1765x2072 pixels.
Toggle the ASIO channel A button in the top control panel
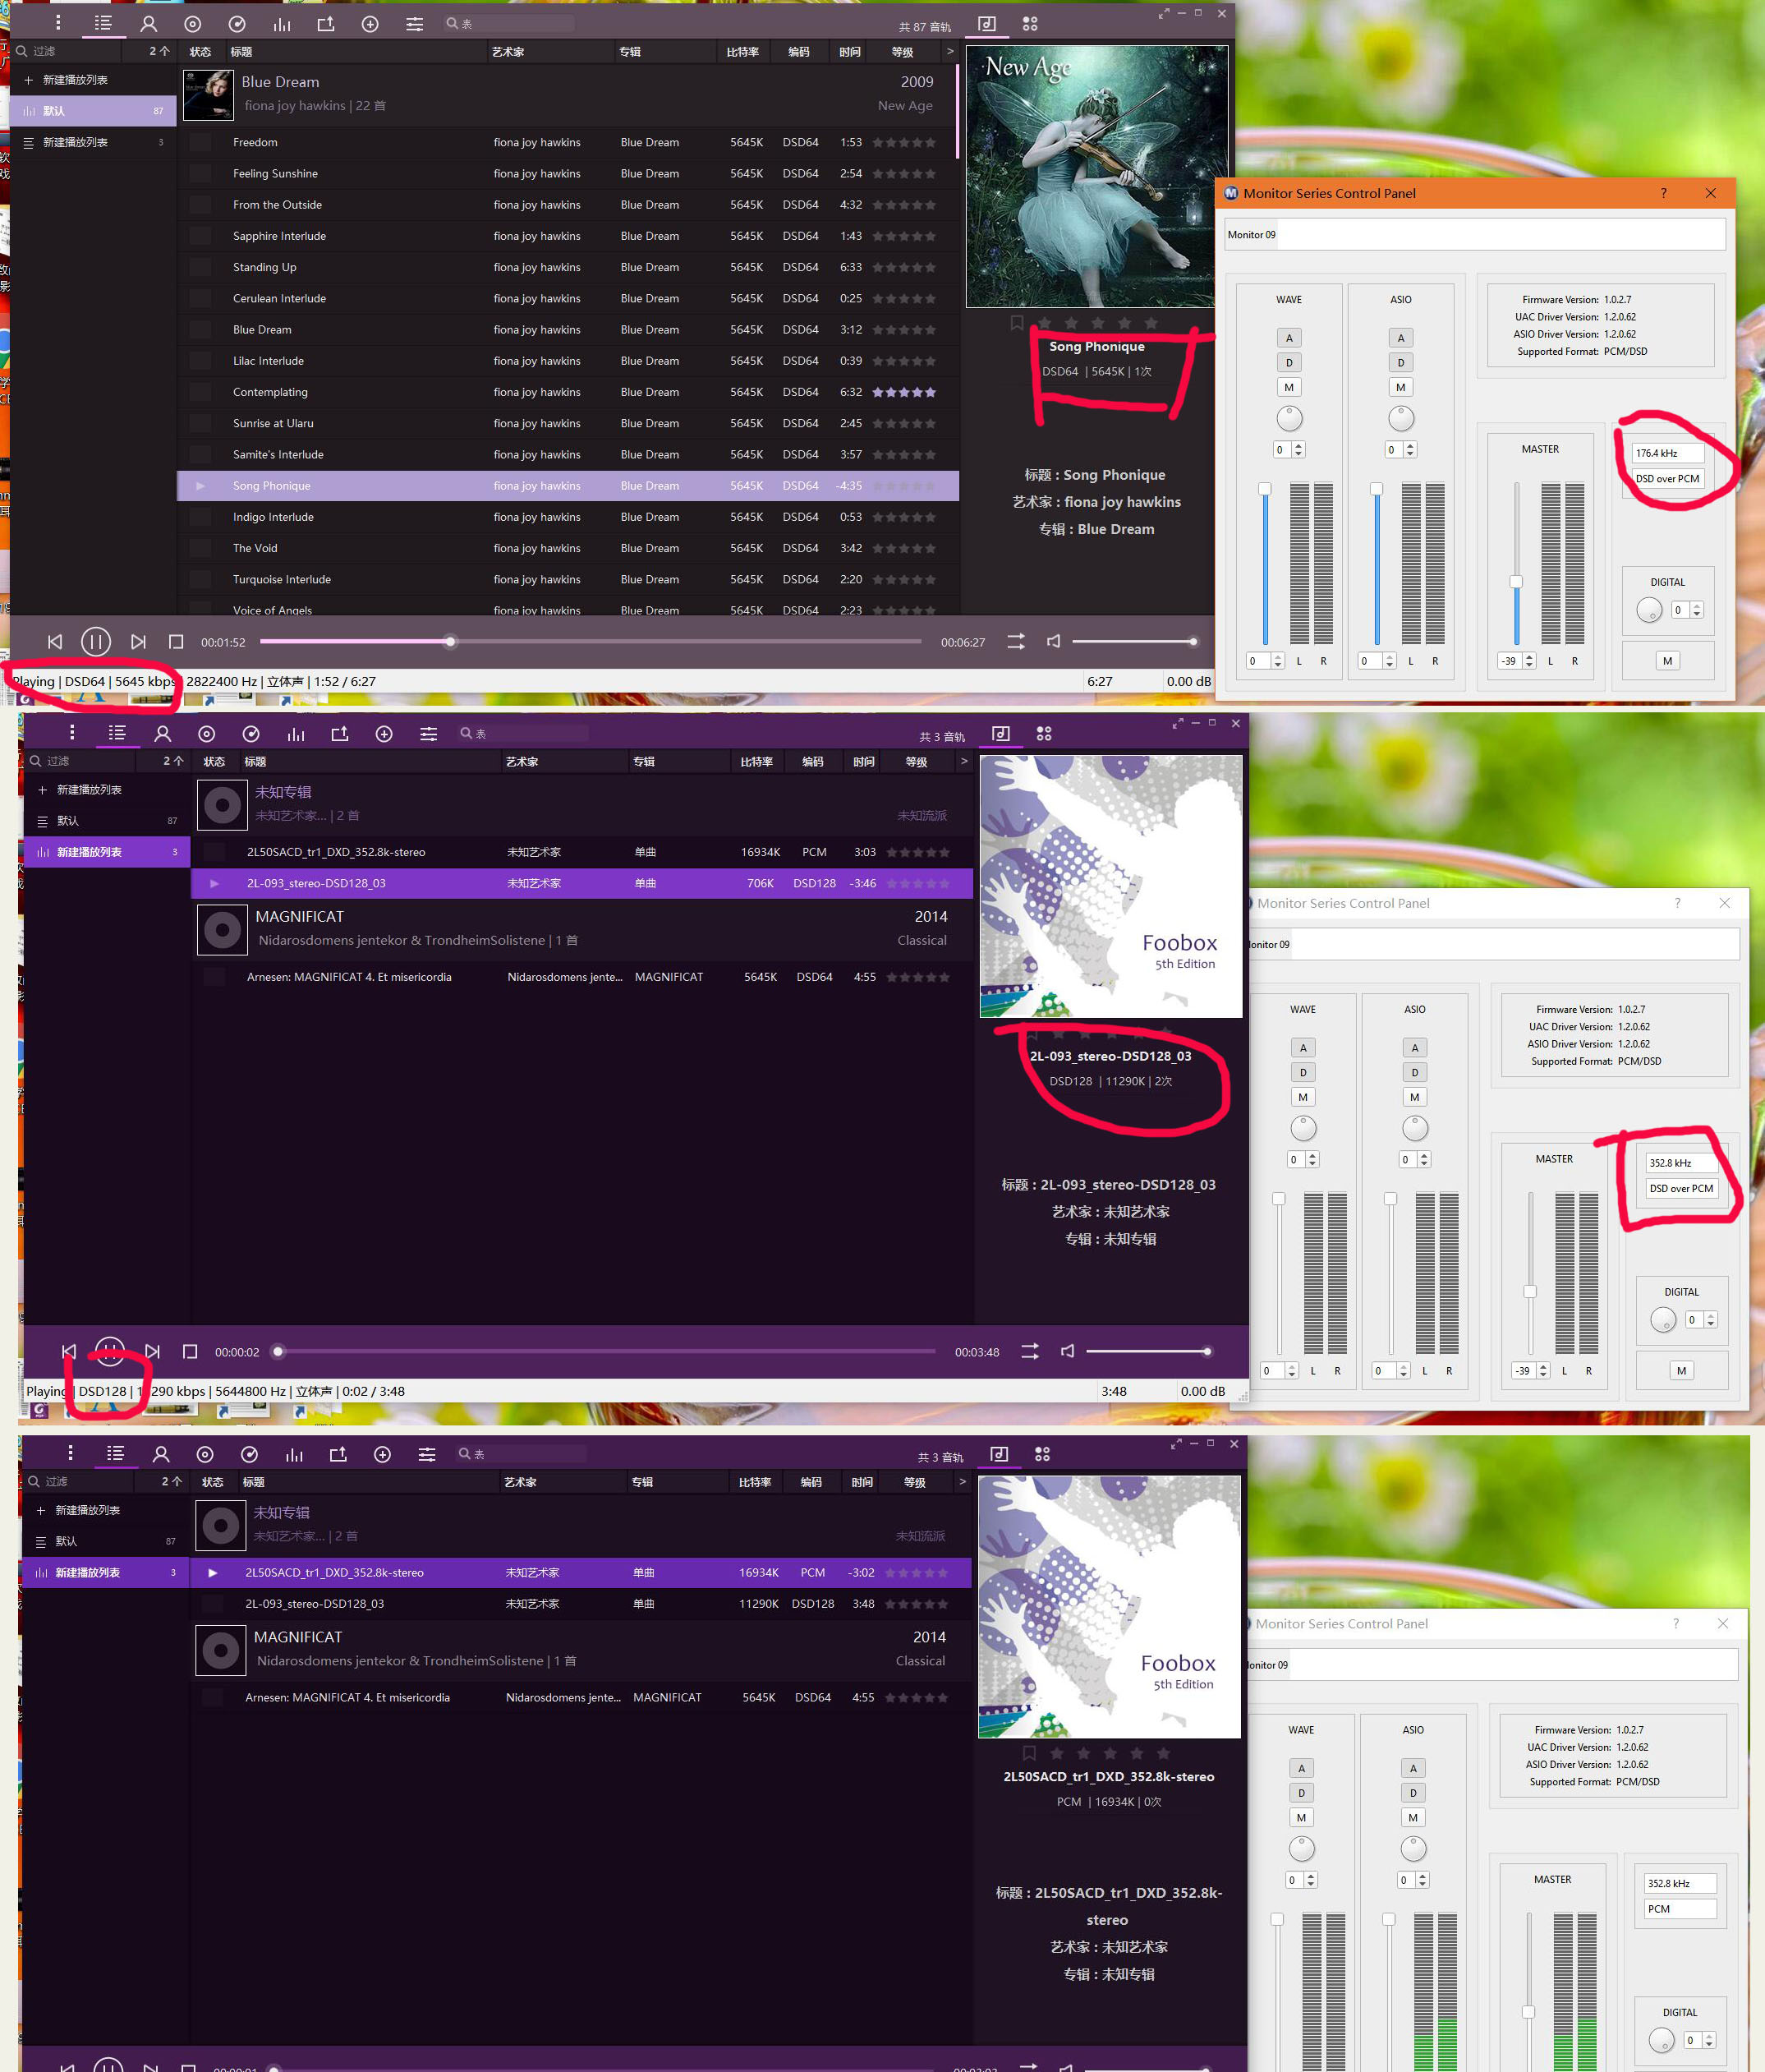[1400, 338]
